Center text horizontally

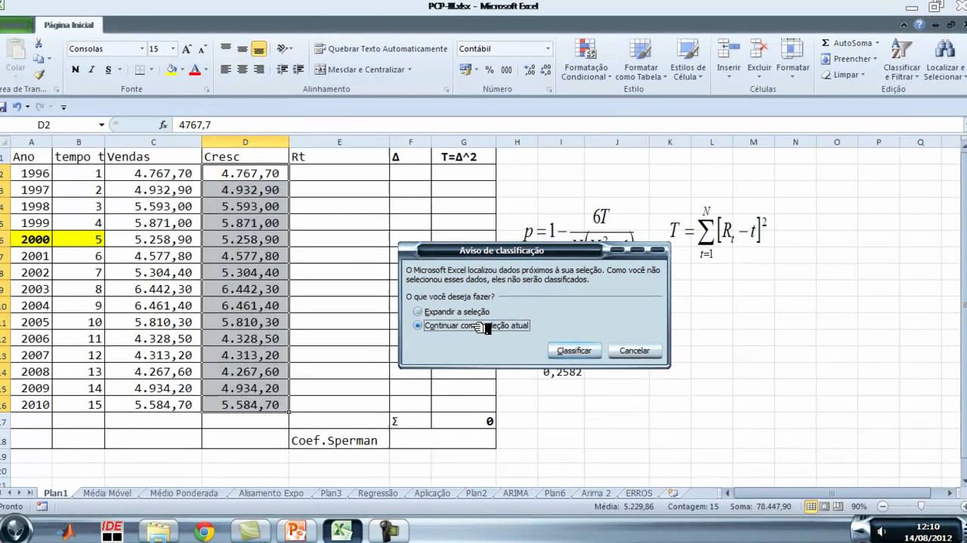242,69
